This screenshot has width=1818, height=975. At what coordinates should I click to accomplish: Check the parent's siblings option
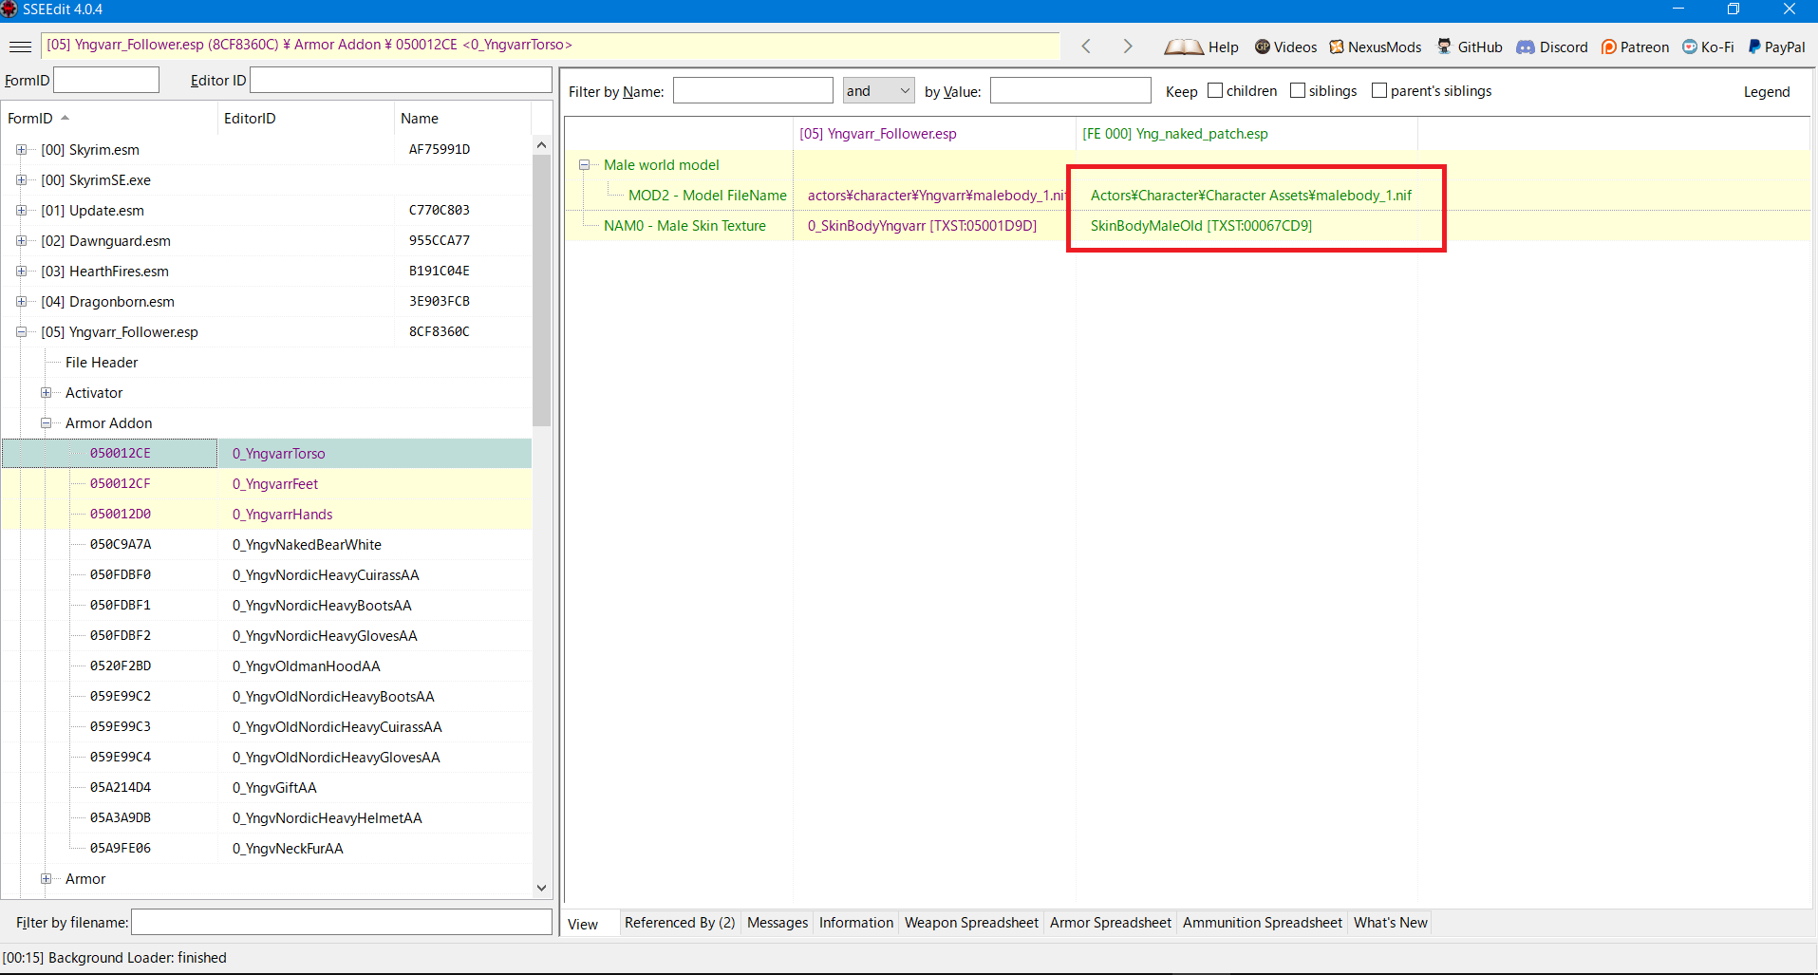pyautogui.click(x=1379, y=91)
